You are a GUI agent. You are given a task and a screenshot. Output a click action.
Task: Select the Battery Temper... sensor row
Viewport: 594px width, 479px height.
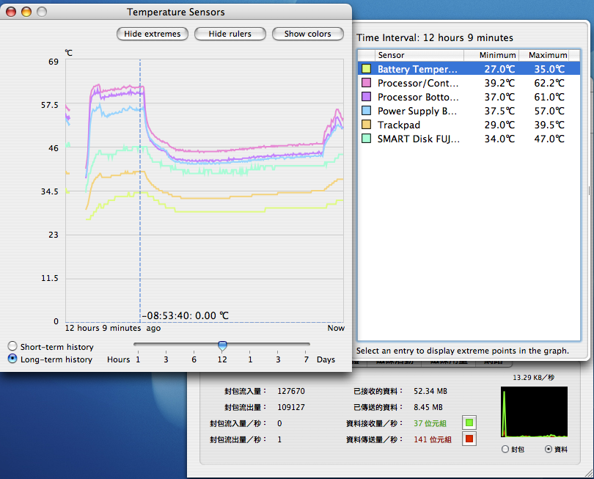(469, 69)
